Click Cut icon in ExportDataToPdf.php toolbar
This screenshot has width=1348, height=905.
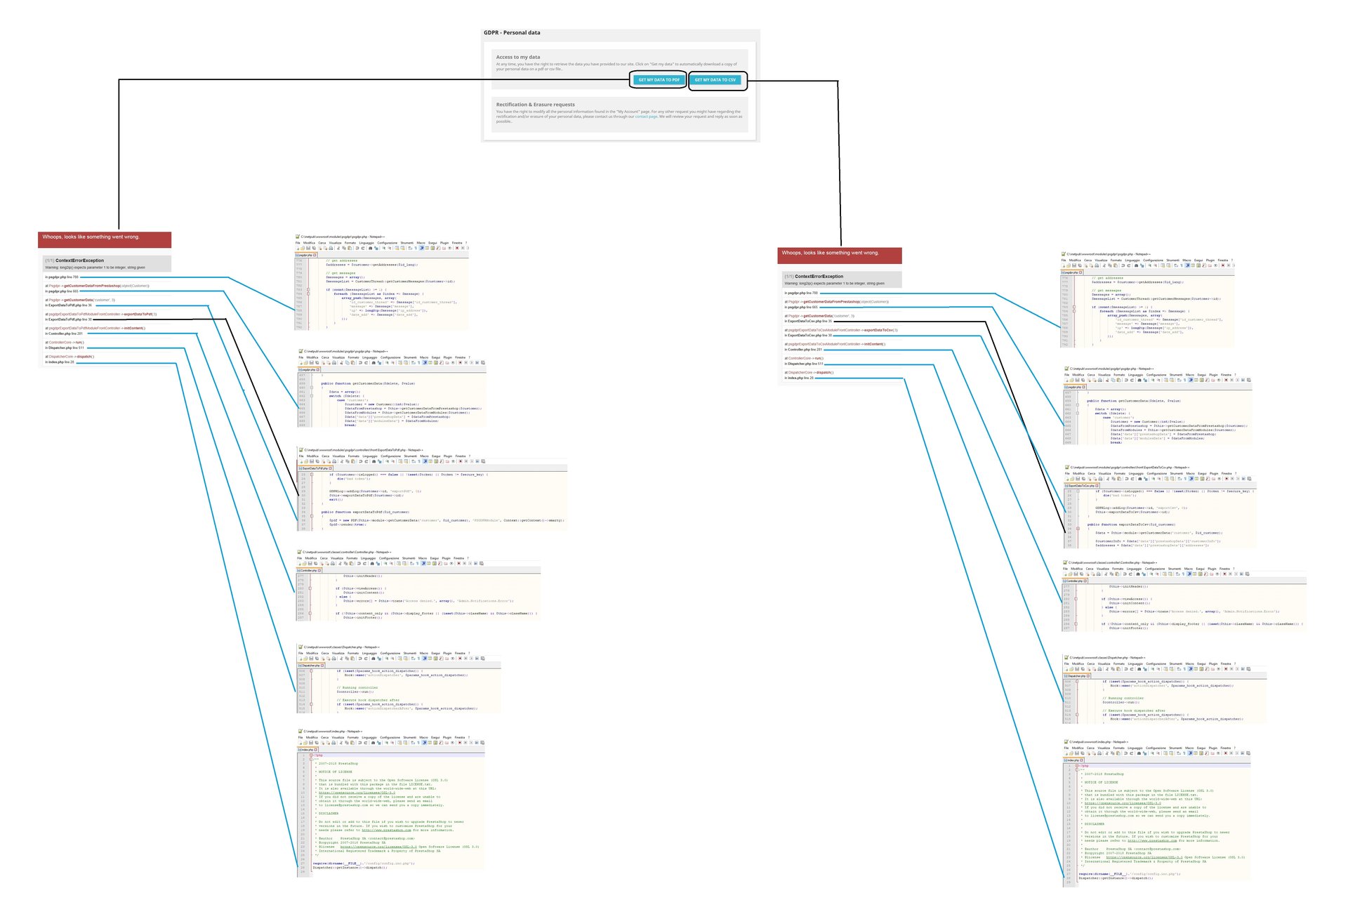(342, 461)
